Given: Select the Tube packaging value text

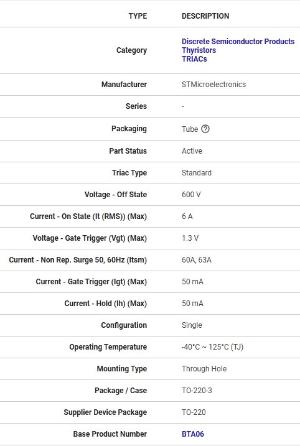Looking at the screenshot, I should [x=190, y=129].
